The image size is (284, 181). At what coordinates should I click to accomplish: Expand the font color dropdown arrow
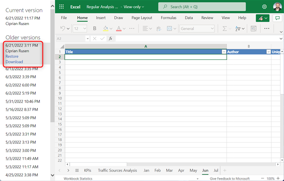tap(124, 28)
